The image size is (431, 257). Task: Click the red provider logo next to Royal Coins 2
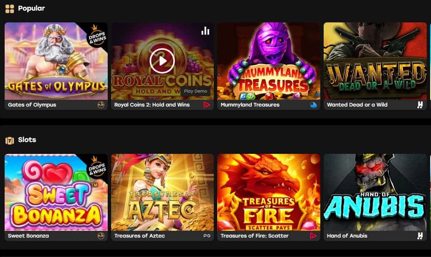207,105
